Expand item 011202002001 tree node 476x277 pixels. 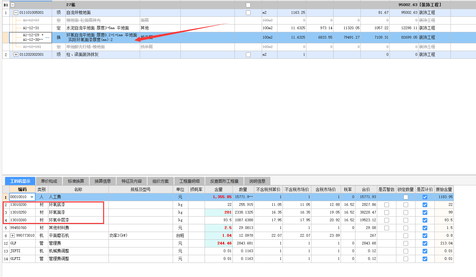(x=15, y=54)
